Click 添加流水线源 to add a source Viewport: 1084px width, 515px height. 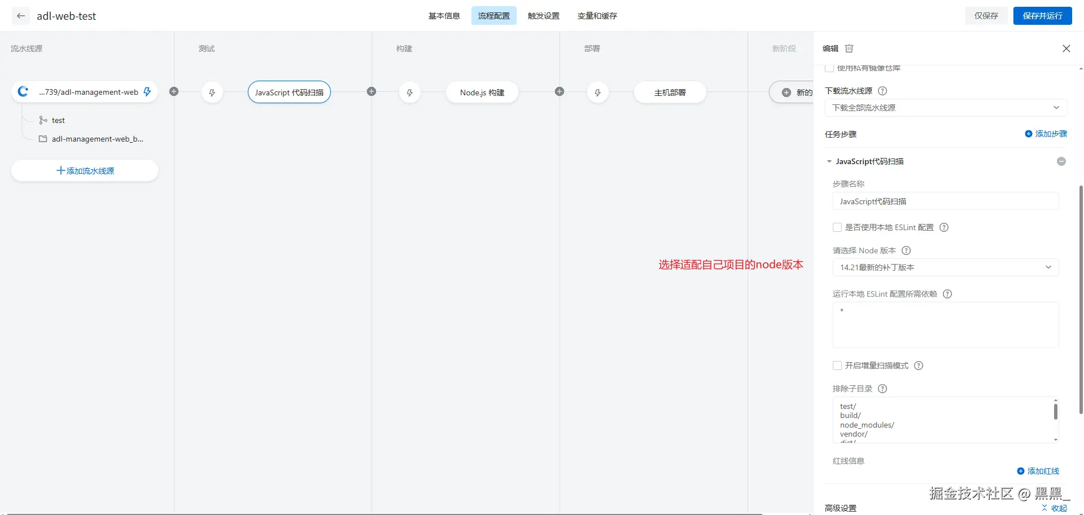click(x=85, y=170)
